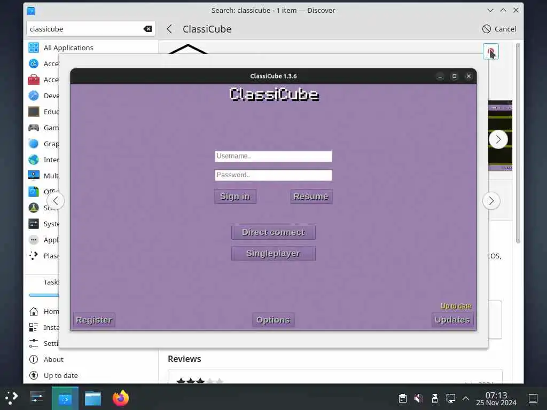Show the next screenshot in overlay
This screenshot has width=547, height=410.
[x=491, y=201]
